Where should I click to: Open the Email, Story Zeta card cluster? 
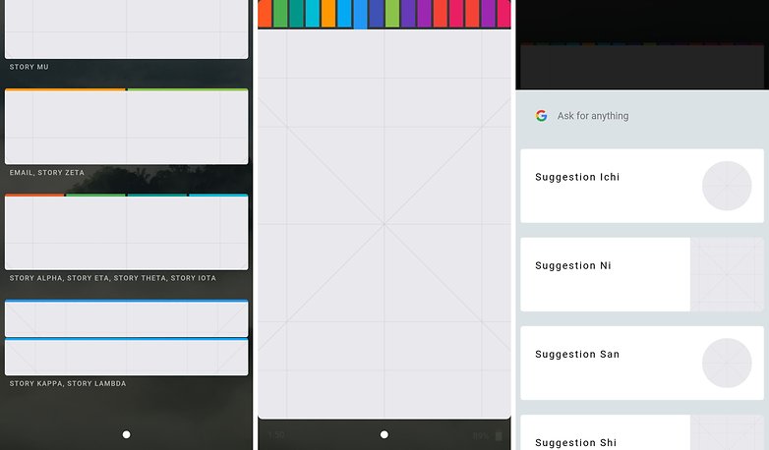127,127
